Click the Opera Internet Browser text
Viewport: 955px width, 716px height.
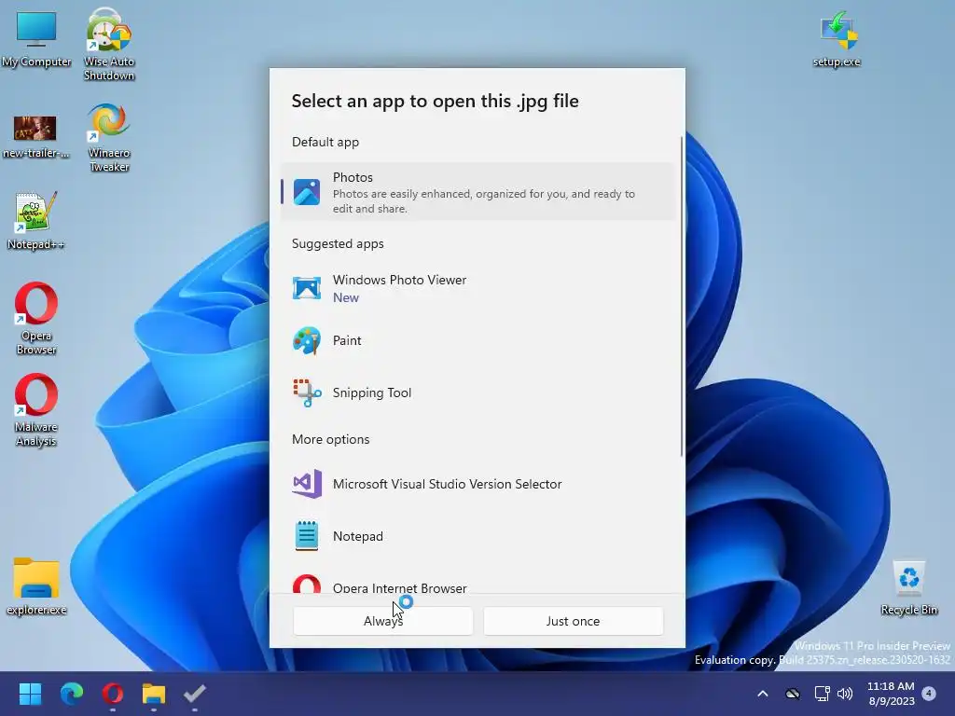[399, 588]
